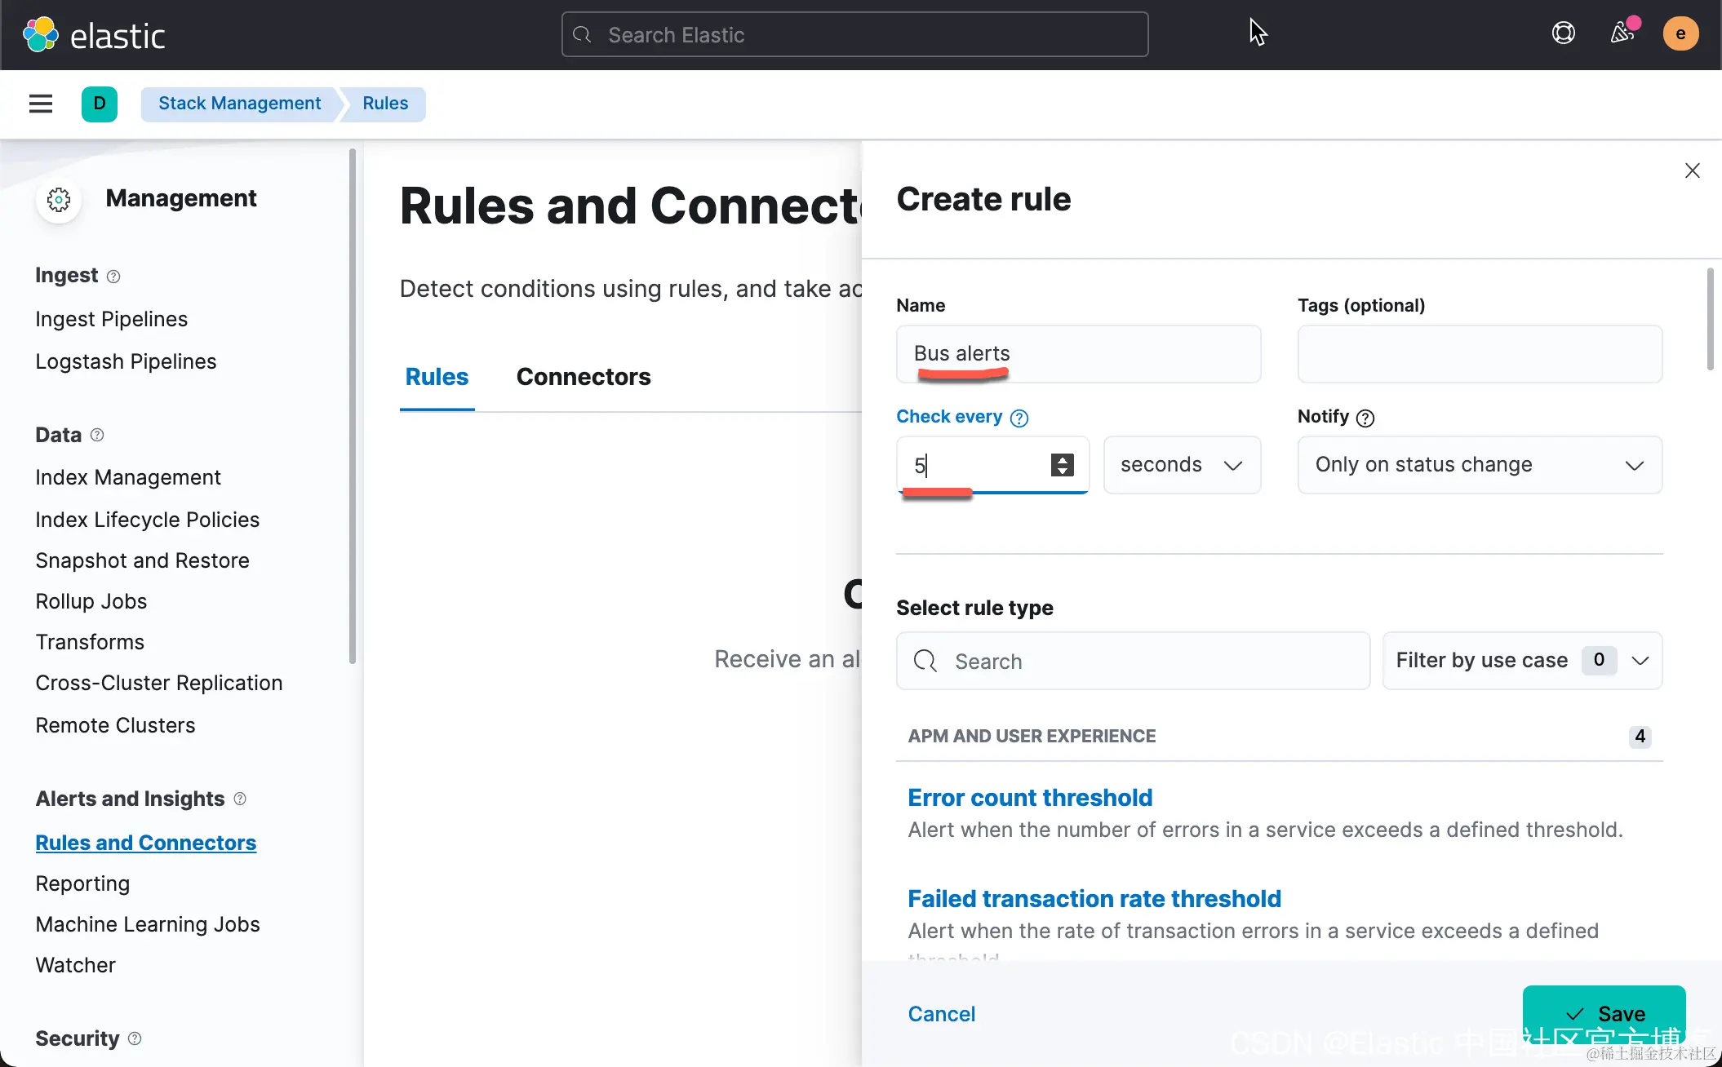Select Error count threshold rule type
The image size is (1722, 1067).
coord(1029,798)
